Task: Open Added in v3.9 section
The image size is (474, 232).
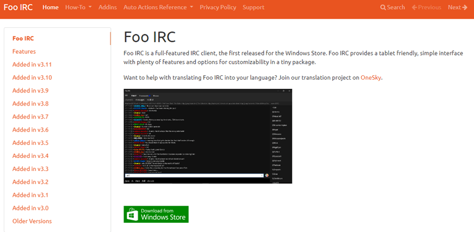Action: (30, 90)
